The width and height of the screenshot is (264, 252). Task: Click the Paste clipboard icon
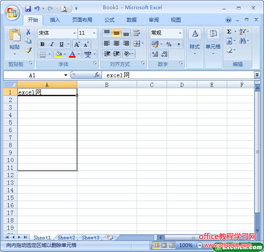tap(15, 35)
